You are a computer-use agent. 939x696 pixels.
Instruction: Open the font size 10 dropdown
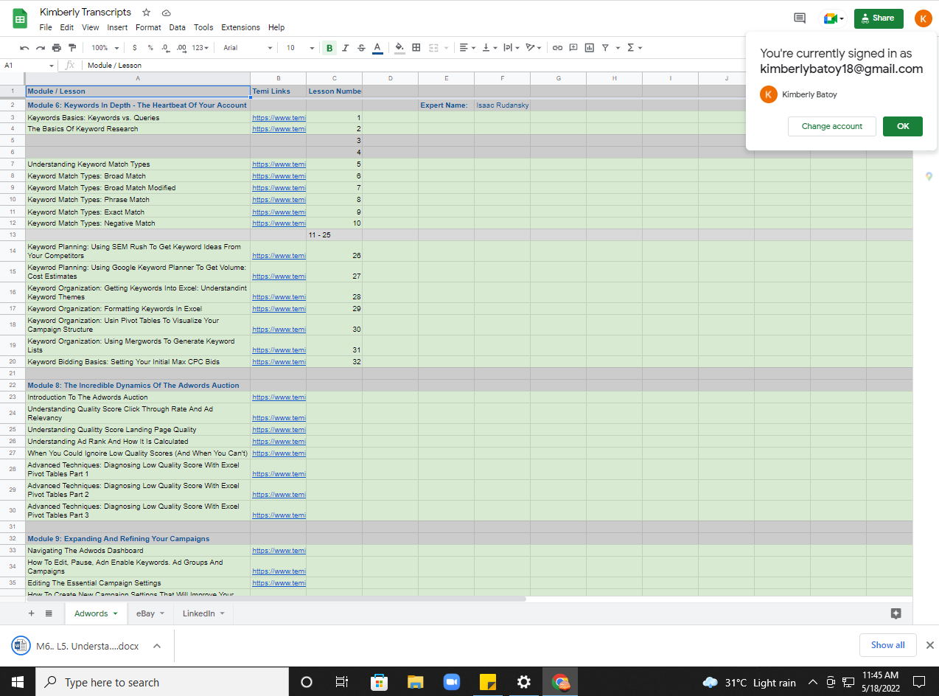[300, 48]
